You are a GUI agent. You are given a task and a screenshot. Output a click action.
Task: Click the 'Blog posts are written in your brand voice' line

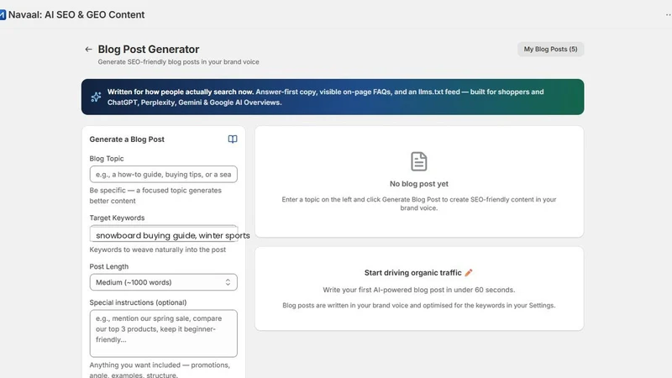click(418, 306)
